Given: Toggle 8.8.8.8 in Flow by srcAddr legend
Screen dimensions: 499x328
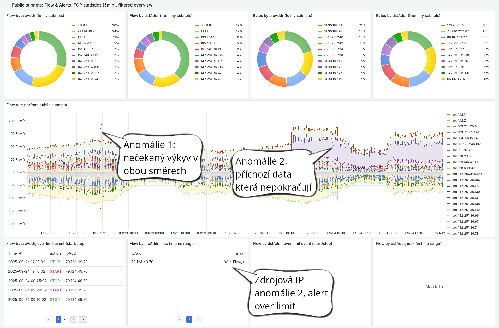Looking at the screenshot, I should point(82,25).
